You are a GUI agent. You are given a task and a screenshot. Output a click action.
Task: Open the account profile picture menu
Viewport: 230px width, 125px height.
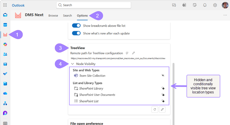pyautogui.click(x=225, y=5)
